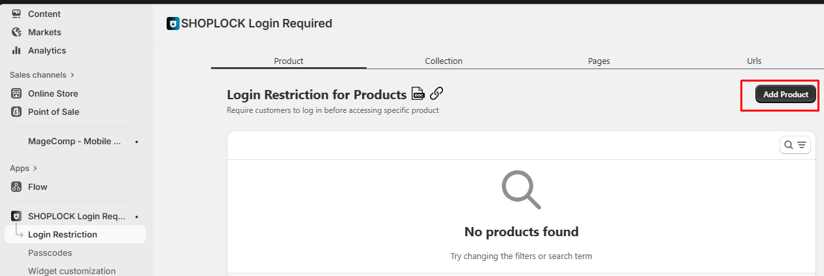Viewport: 824px width, 276px height.
Task: Click the Online Store storefront icon
Action: tap(16, 93)
